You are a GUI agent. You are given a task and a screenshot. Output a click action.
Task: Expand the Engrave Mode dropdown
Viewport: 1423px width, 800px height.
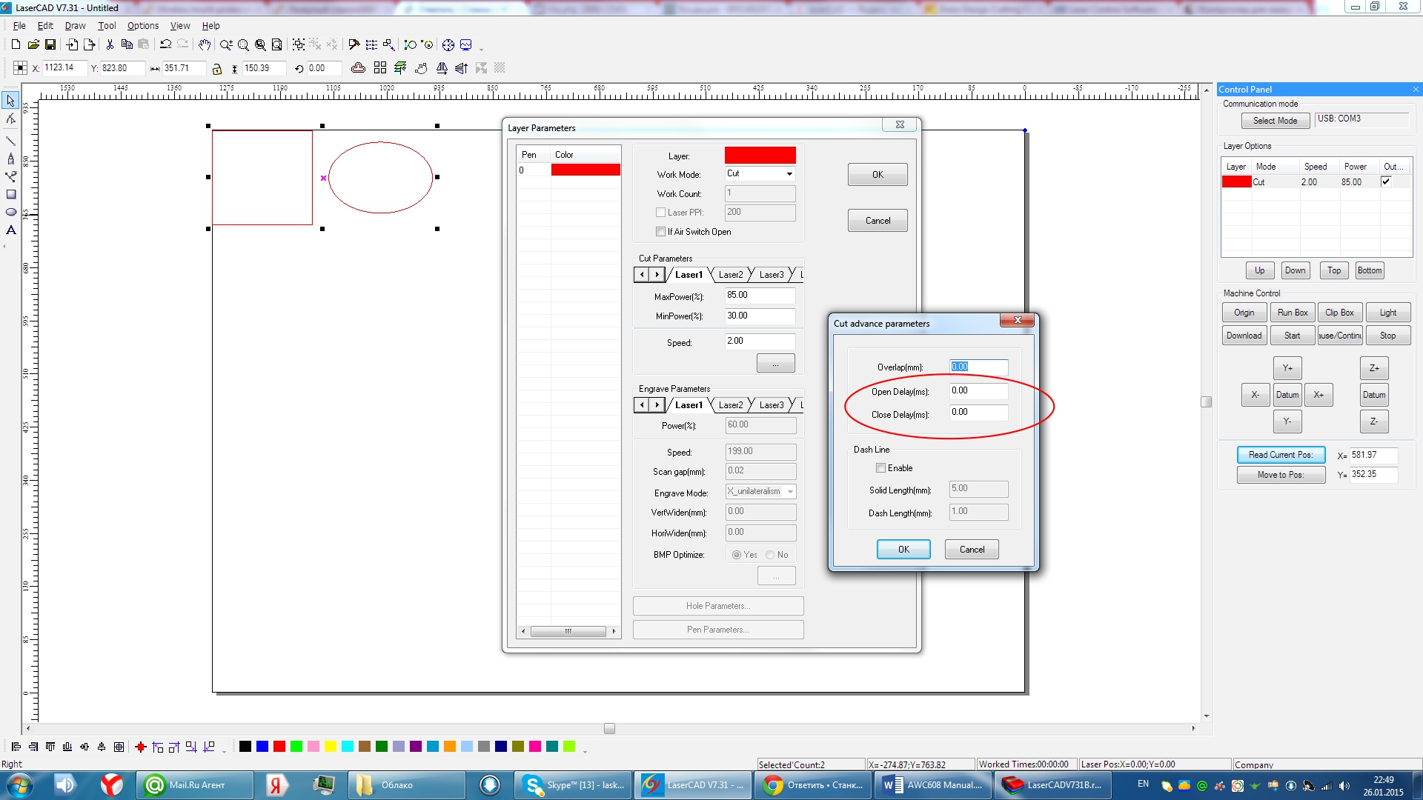(x=790, y=492)
